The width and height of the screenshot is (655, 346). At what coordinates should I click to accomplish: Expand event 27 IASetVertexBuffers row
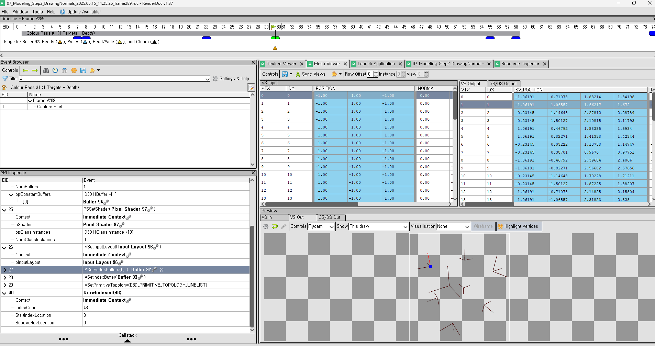coord(4,270)
